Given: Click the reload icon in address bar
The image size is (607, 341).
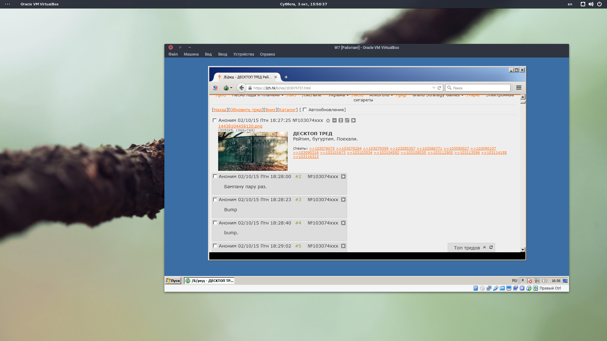Looking at the screenshot, I should [439, 88].
